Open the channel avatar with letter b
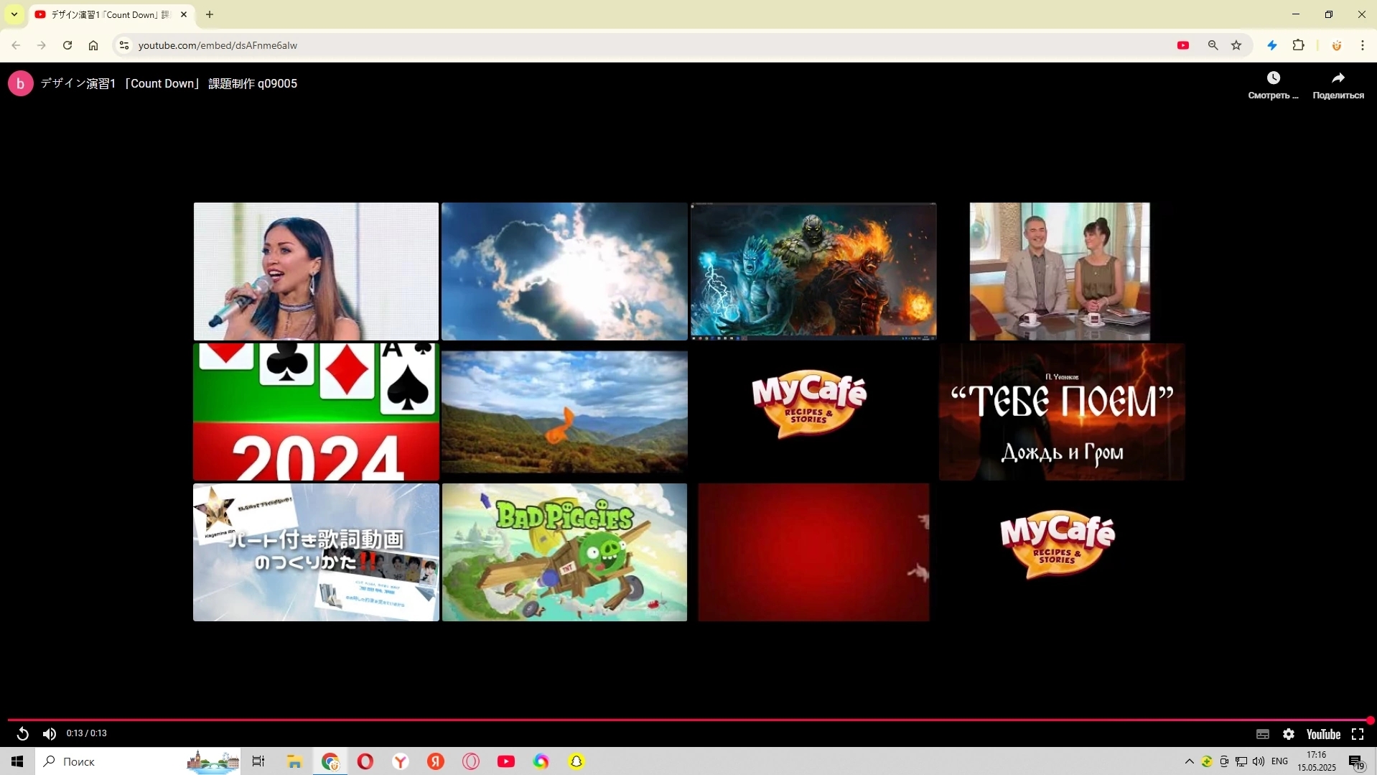 click(x=21, y=83)
